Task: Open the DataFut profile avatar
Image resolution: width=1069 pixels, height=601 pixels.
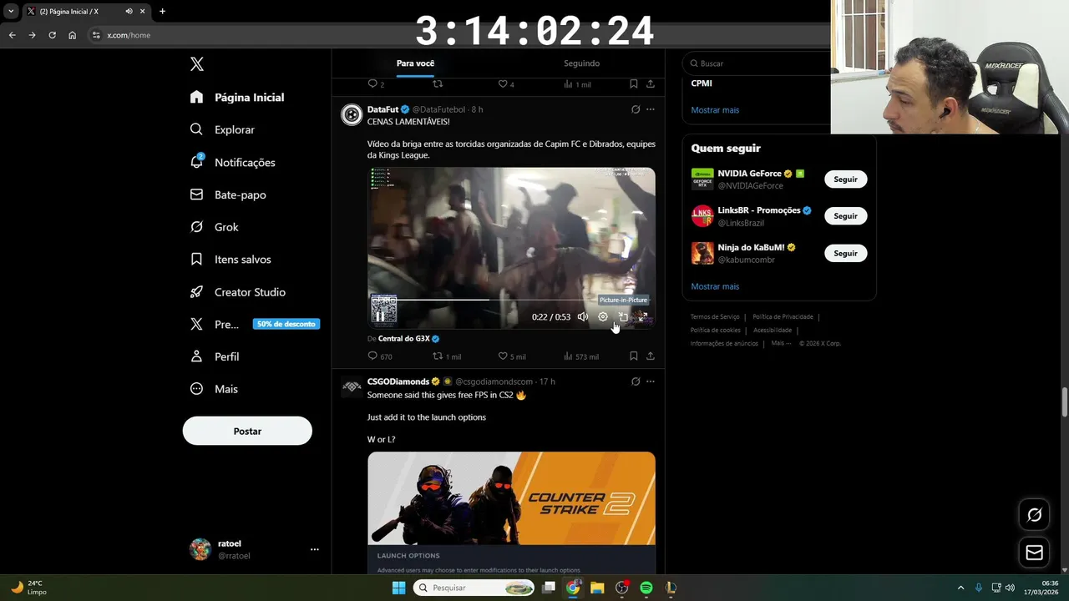Action: coord(352,114)
